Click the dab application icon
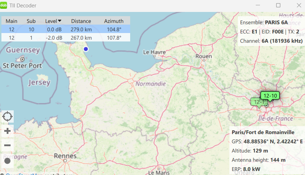The image size is (305, 175). (4, 5)
